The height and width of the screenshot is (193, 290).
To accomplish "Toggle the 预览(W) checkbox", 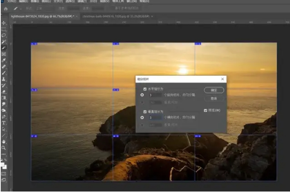I will pos(205,111).
